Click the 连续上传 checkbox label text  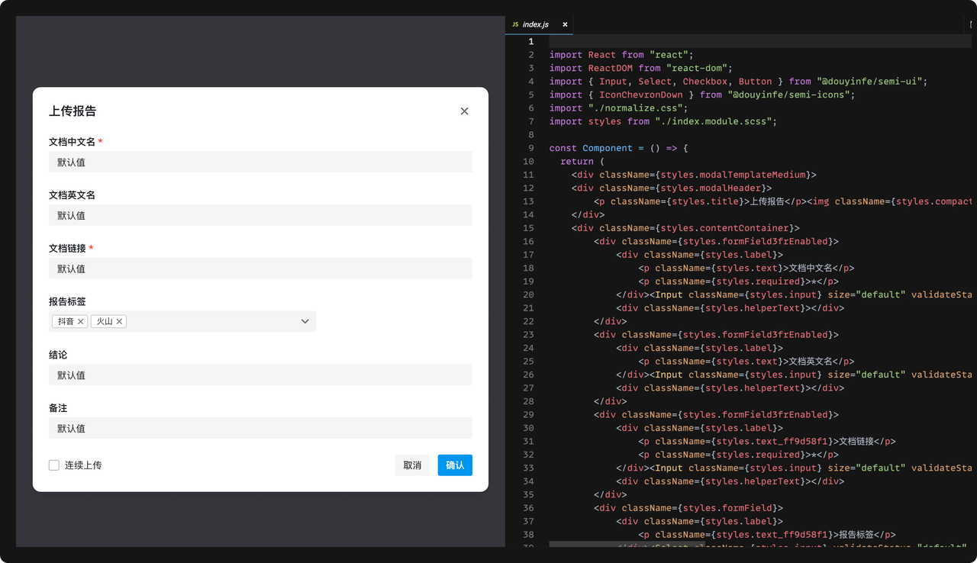click(83, 465)
